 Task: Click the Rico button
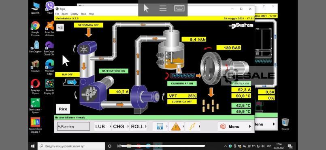(x=63, y=109)
